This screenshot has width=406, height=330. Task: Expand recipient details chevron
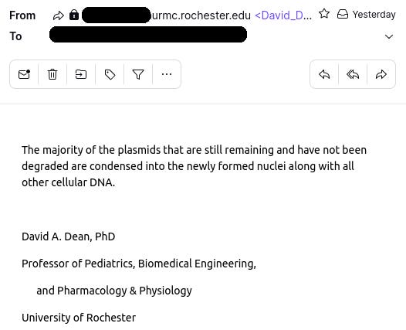coord(389,36)
